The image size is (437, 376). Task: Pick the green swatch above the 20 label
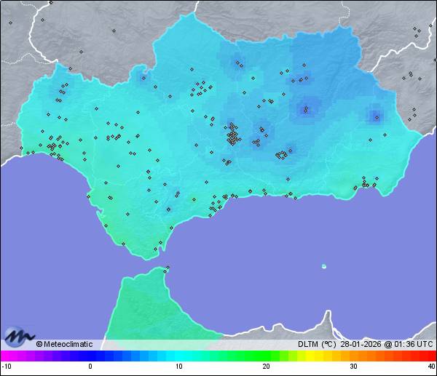[266, 356]
